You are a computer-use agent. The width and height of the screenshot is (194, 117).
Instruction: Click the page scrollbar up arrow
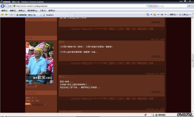(192, 19)
